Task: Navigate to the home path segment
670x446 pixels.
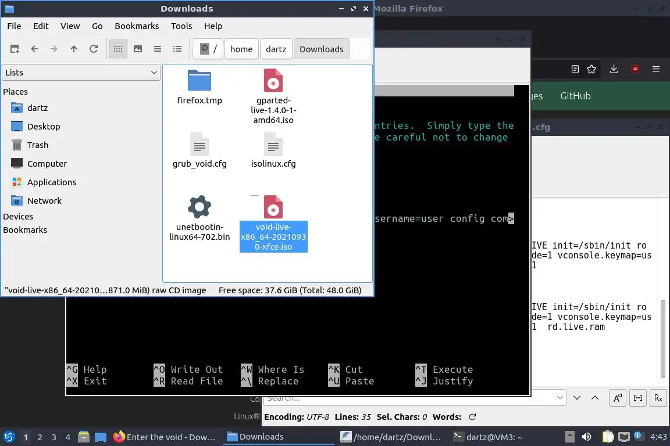Action: point(241,49)
